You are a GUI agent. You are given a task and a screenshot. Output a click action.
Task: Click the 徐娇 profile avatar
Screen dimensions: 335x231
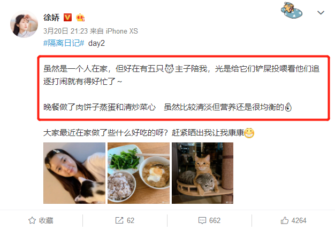click(x=24, y=24)
